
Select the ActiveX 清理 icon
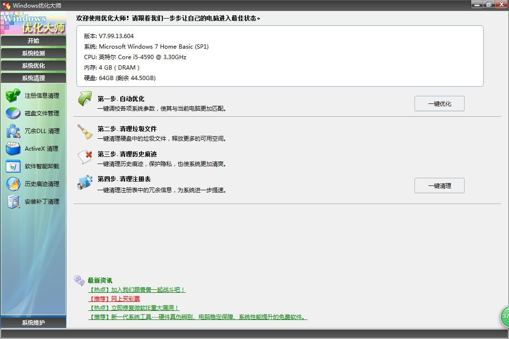click(13, 148)
